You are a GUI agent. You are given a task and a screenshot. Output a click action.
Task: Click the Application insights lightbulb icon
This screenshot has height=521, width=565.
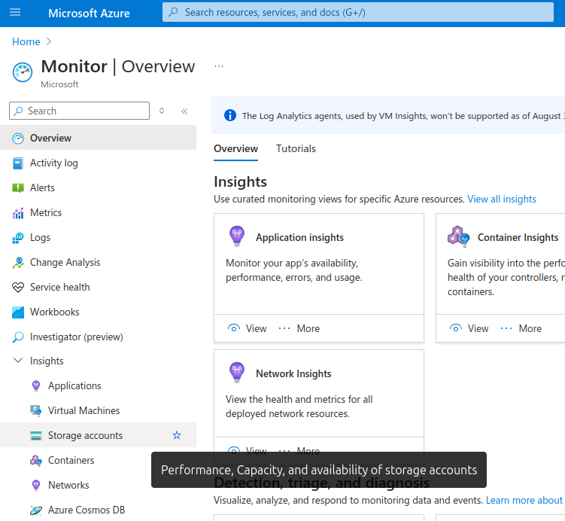tap(237, 236)
